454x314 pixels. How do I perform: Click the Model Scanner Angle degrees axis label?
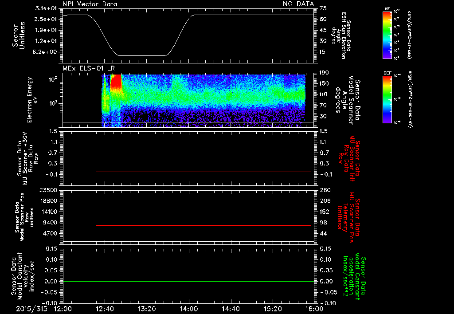point(348,100)
